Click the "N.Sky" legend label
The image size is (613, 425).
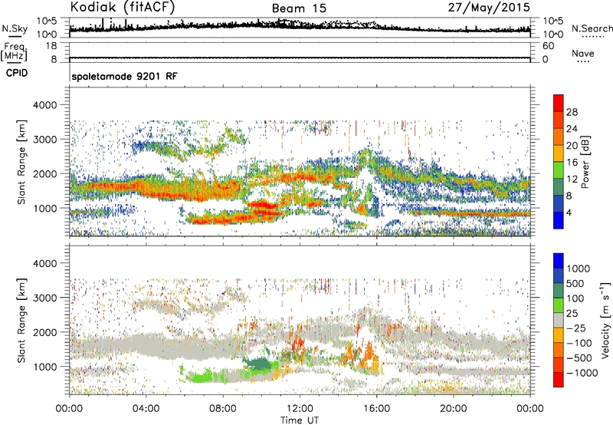click(x=15, y=28)
